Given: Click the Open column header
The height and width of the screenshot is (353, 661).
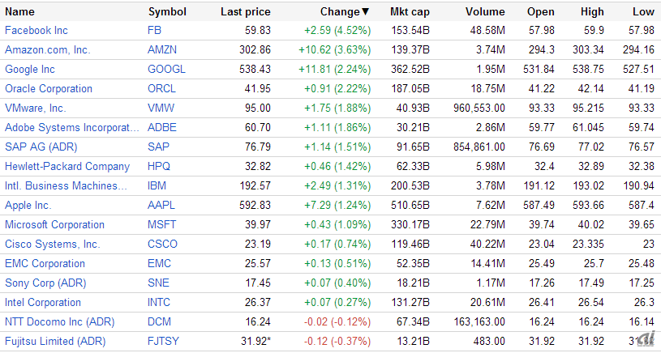Looking at the screenshot, I should (541, 12).
